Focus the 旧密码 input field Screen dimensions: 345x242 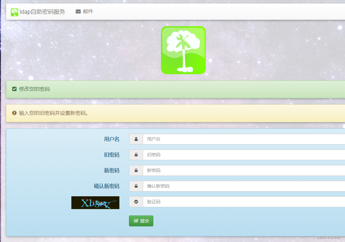pos(244,155)
